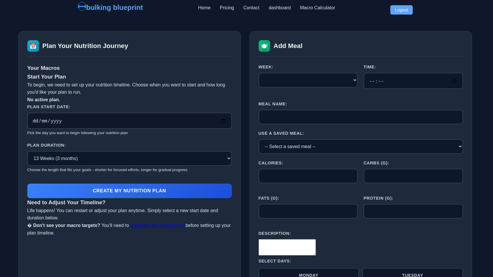
Task: Open the date picker calendar icon
Action: click(223, 121)
